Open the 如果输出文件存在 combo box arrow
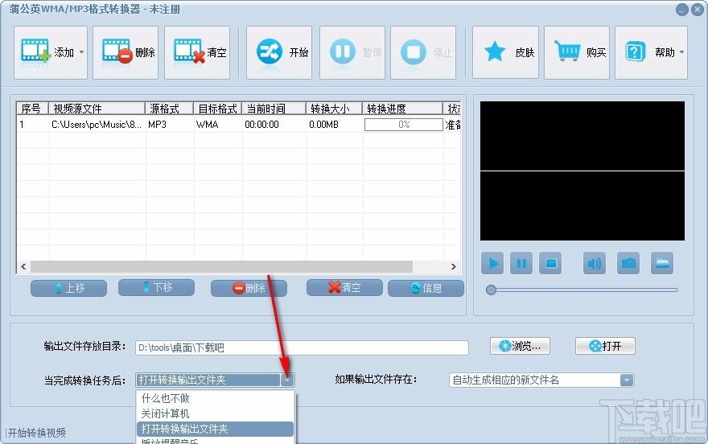708x444 pixels. point(627,380)
